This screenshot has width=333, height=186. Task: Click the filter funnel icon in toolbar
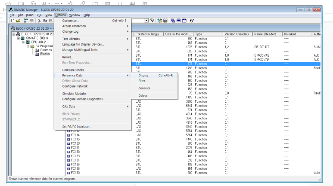click(152, 21)
